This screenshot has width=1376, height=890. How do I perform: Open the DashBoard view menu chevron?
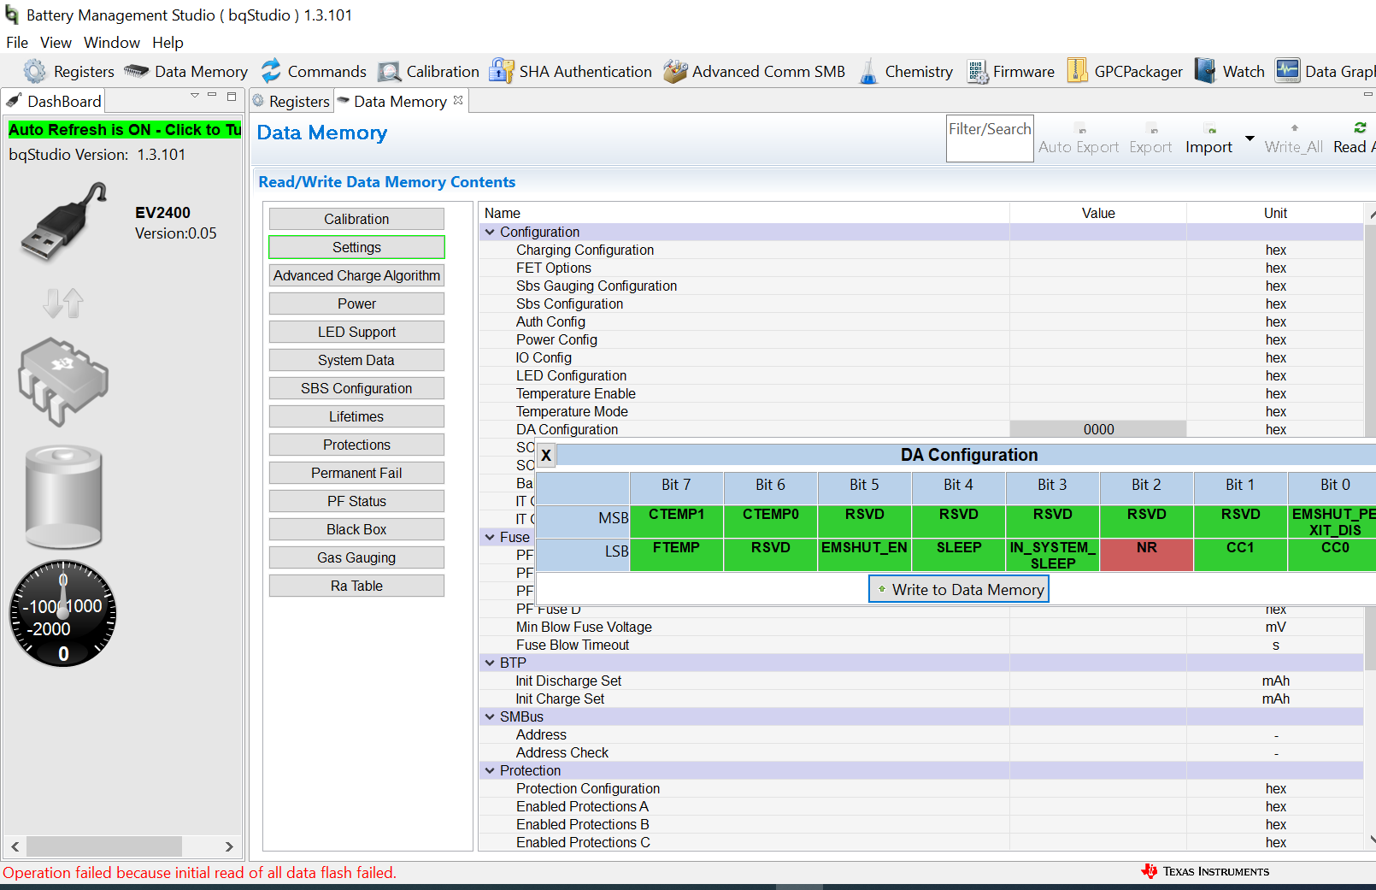click(x=195, y=95)
